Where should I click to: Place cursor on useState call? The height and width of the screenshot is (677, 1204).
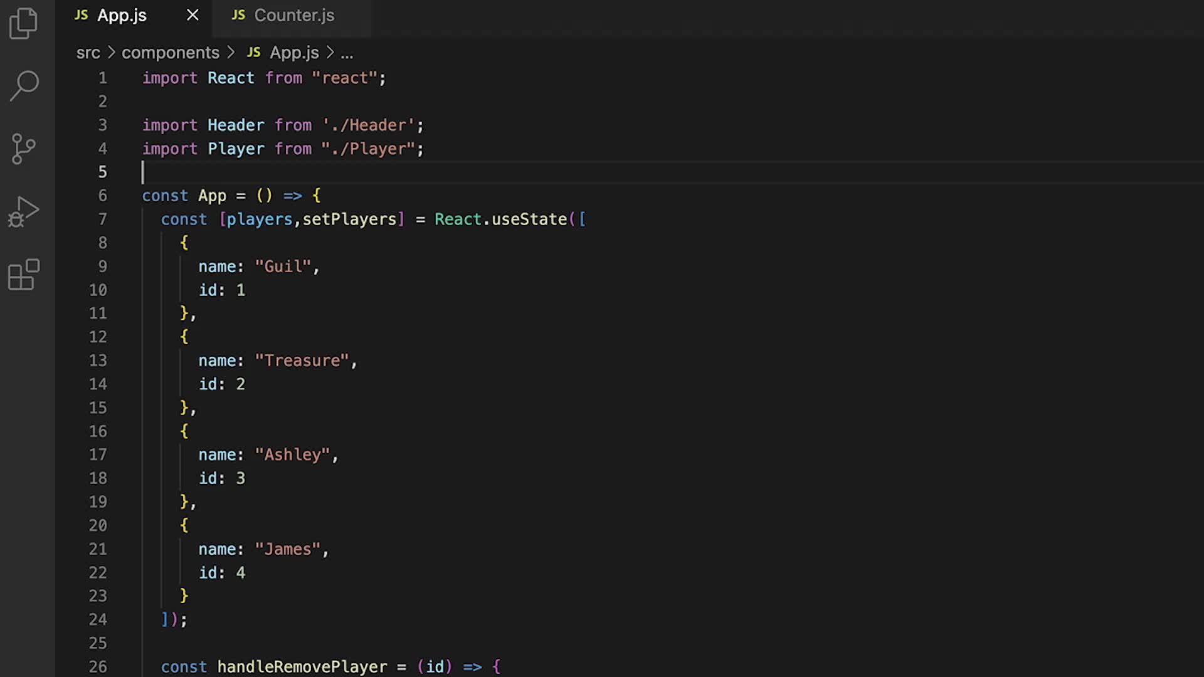529,219
